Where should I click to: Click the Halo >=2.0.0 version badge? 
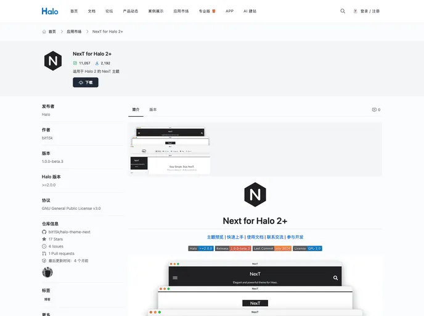click(x=201, y=249)
